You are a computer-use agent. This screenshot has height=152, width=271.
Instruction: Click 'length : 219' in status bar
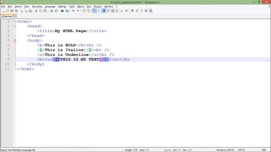pyautogui.click(x=131, y=150)
